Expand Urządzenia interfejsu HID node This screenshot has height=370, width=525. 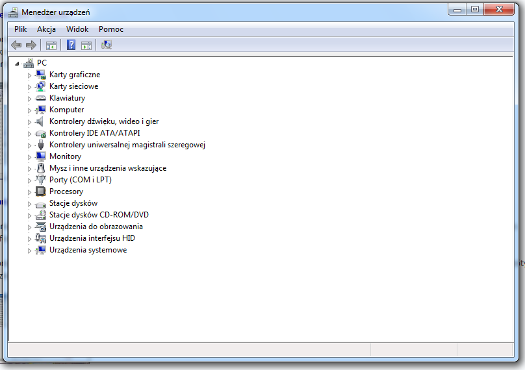click(x=29, y=239)
